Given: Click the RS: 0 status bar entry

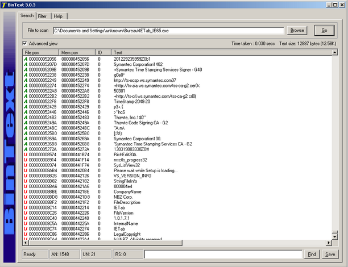Looking at the screenshot, I should pyautogui.click(x=128, y=254).
